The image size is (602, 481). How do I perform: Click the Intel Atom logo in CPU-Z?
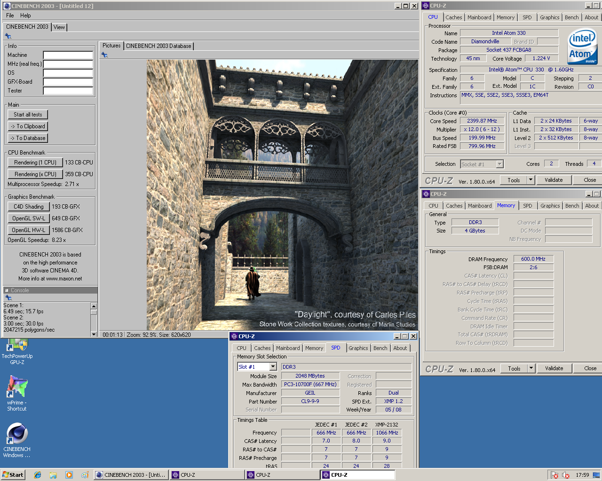[x=582, y=47]
